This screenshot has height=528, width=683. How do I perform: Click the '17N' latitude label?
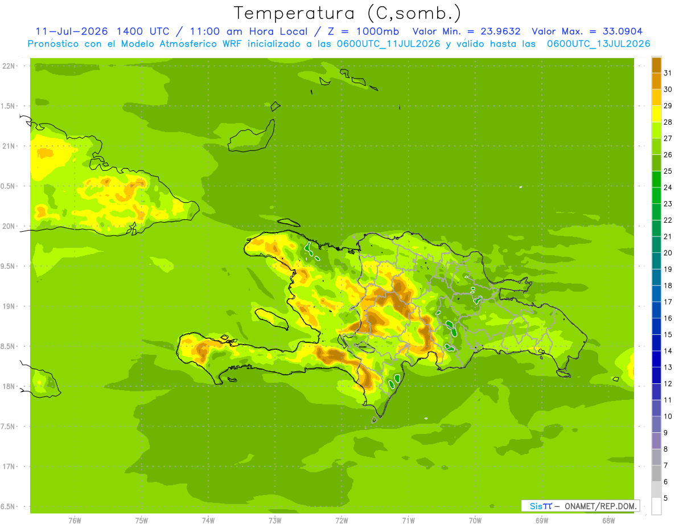point(10,466)
